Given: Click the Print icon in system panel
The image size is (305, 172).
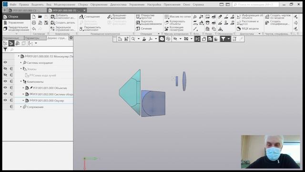Looking at the screenshot, I should (34, 23).
